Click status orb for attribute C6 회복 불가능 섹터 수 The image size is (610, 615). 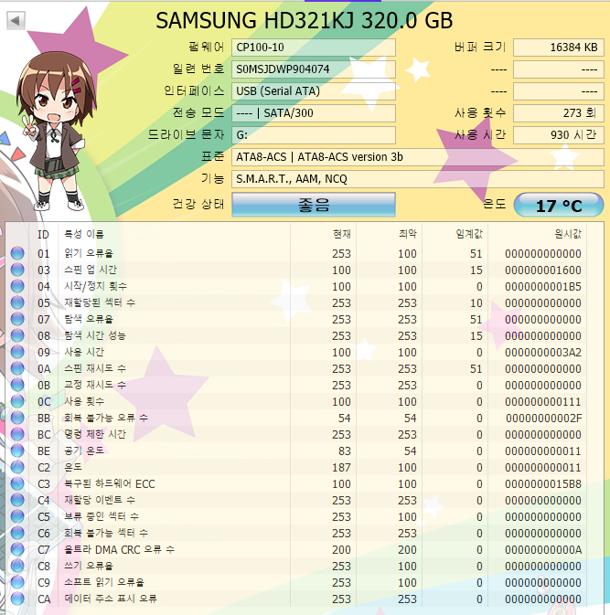[17, 534]
